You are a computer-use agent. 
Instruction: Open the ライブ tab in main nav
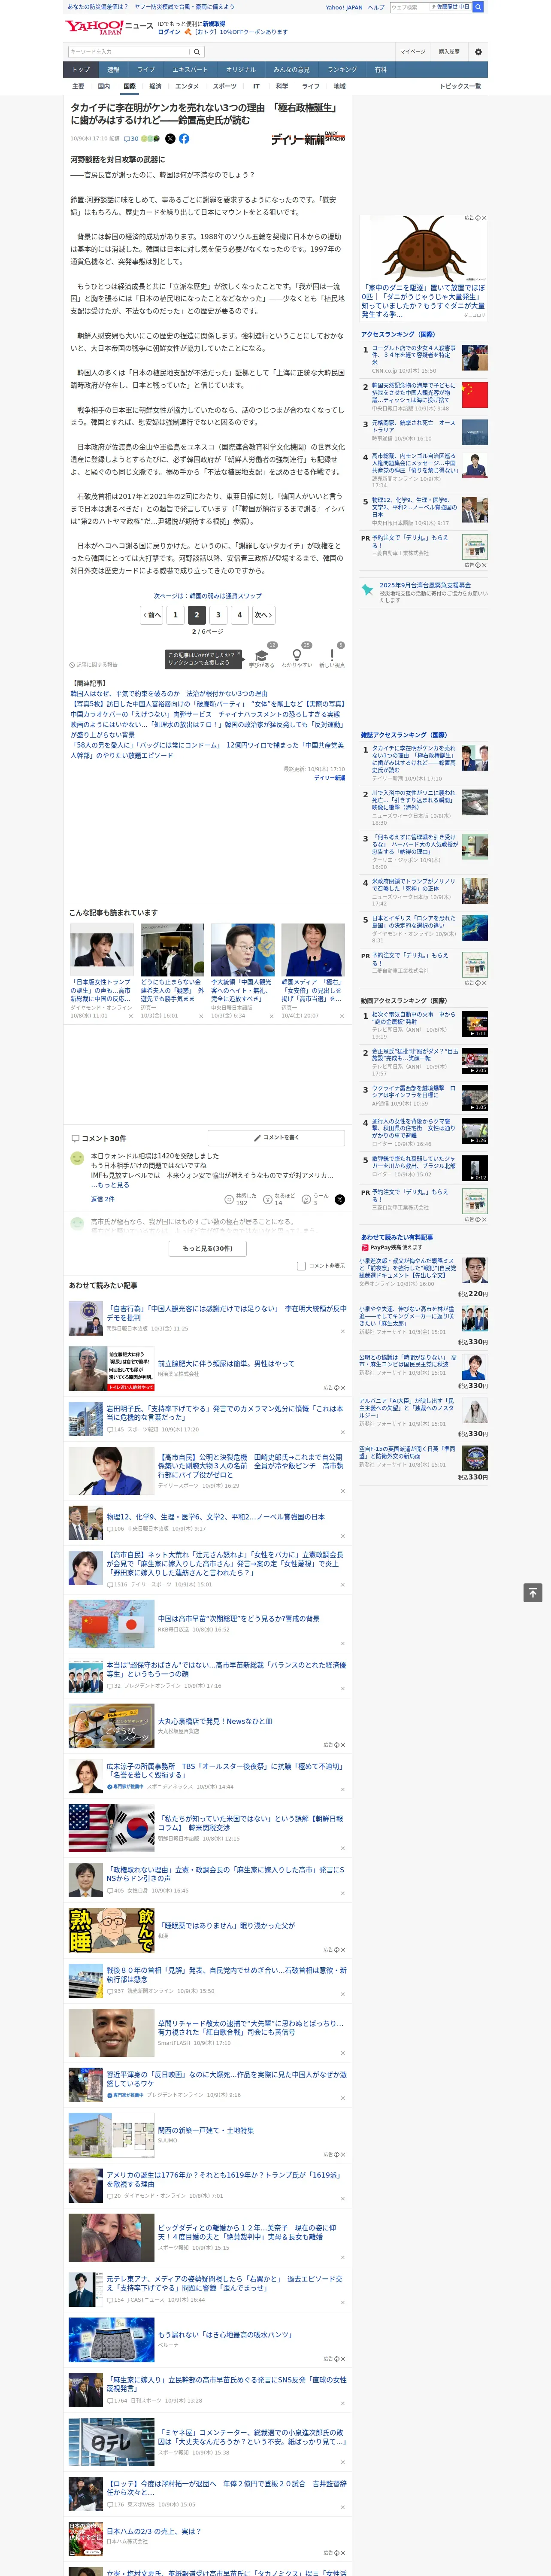coord(146,69)
